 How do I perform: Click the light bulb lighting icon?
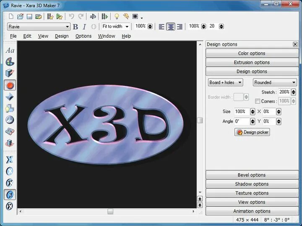117,16
